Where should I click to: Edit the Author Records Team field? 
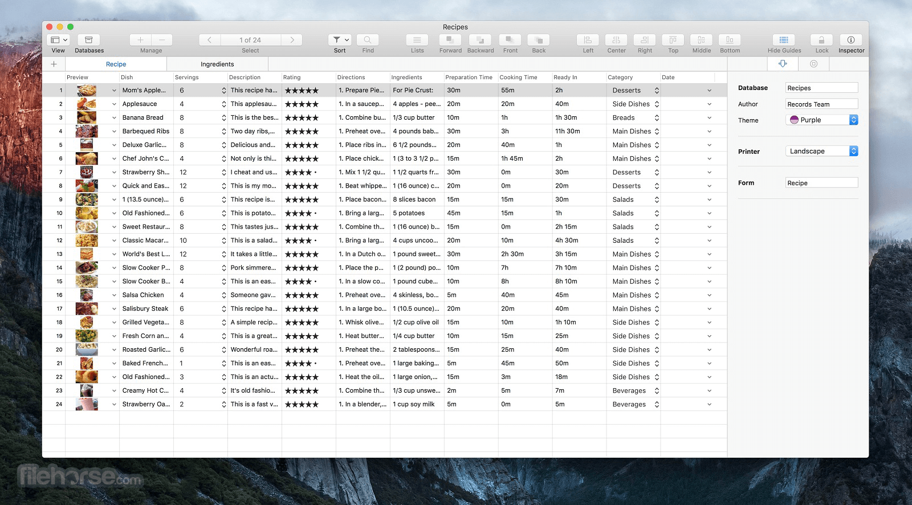pyautogui.click(x=821, y=104)
